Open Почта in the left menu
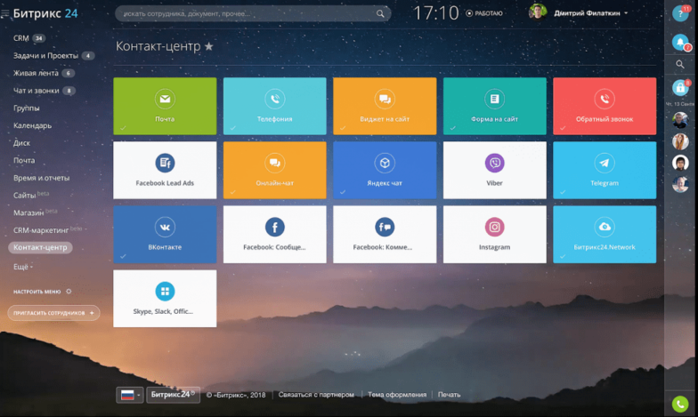 24,160
